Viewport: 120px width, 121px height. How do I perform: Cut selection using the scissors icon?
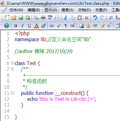pyautogui.click(x=65, y=18)
